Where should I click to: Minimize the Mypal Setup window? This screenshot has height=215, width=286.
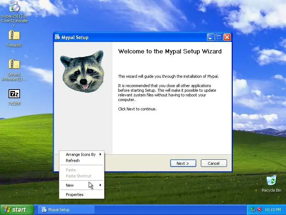(x=211, y=37)
